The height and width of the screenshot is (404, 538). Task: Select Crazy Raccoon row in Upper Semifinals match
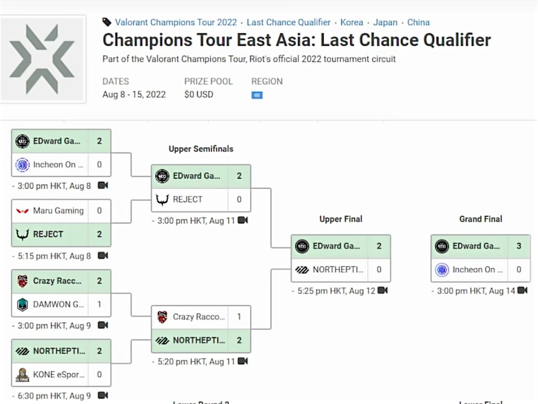(201, 317)
